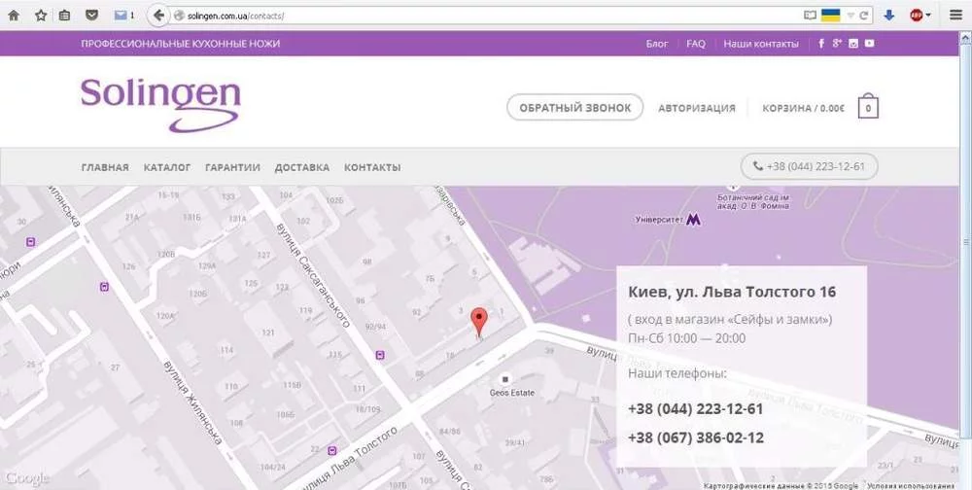Click the shopping bag cart icon

868,106
